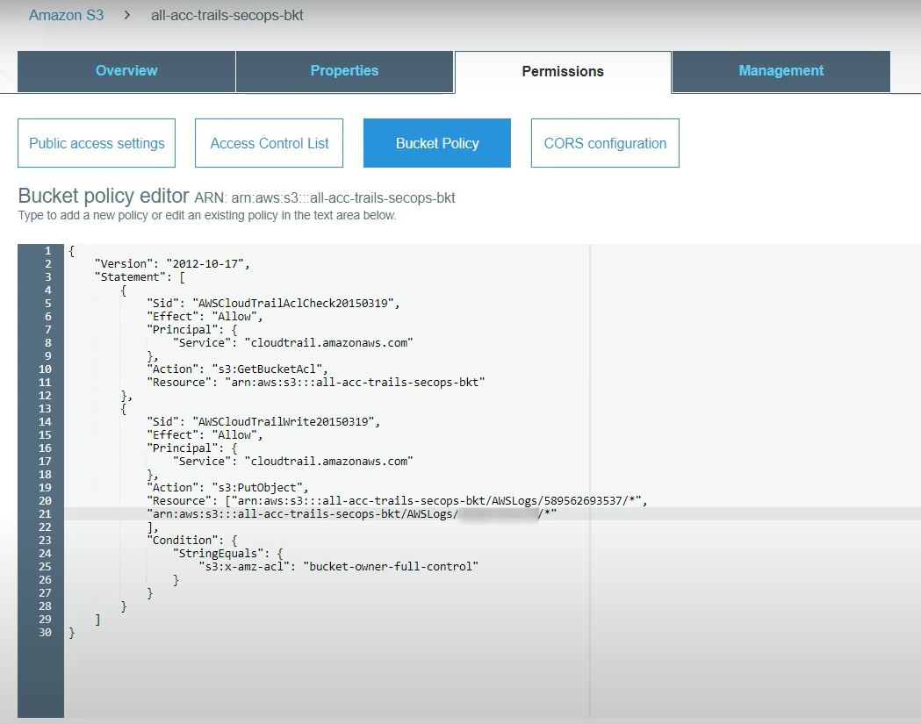921x724 pixels.
Task: Select the all-acc-trails-secops-bkt breadcrumb text
Action: coord(227,15)
